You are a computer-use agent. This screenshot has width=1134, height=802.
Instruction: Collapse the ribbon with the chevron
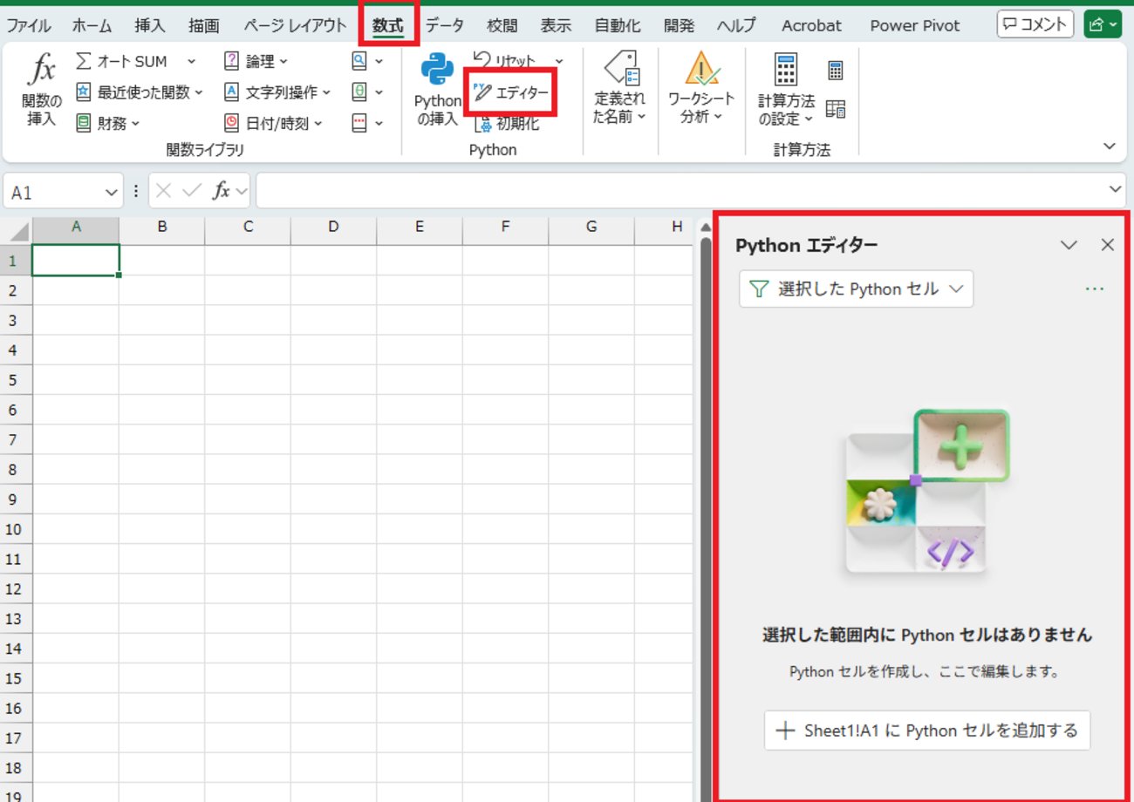tap(1110, 146)
